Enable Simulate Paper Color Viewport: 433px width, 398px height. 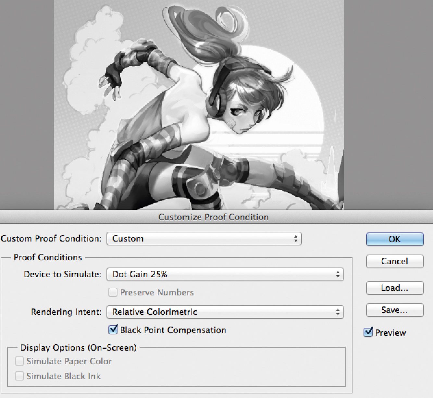pos(20,361)
